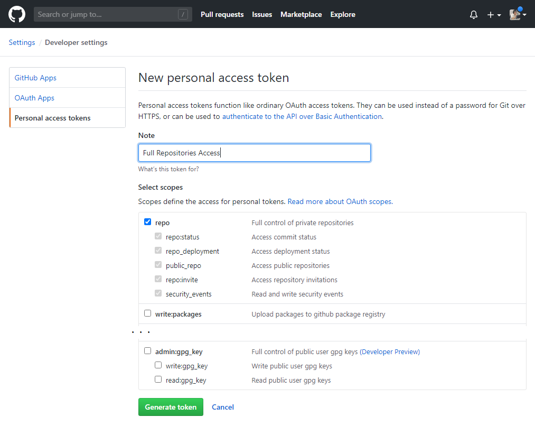This screenshot has height=426, width=535.
Task: Navigate to Marketplace
Action: click(x=301, y=15)
